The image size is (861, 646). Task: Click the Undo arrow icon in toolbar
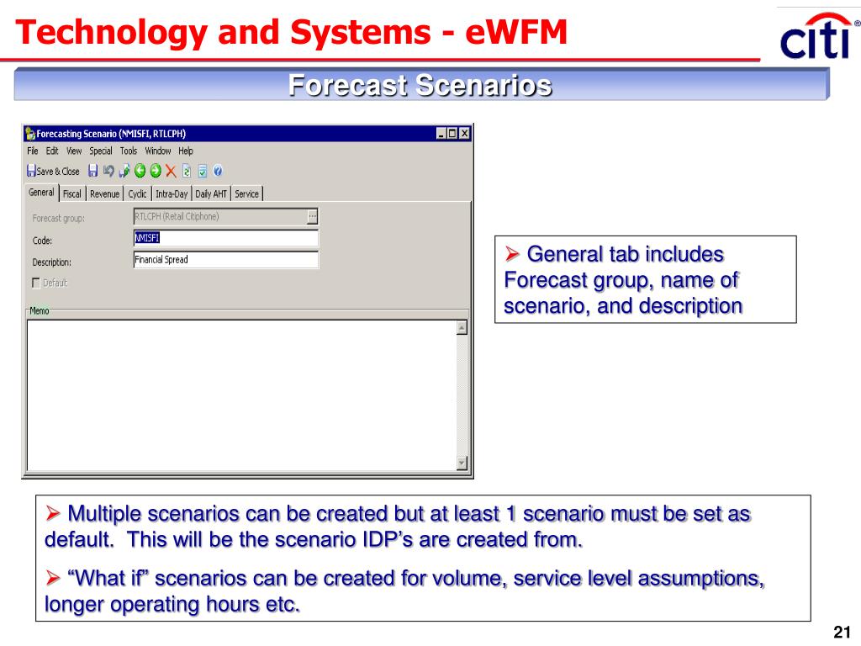(108, 172)
